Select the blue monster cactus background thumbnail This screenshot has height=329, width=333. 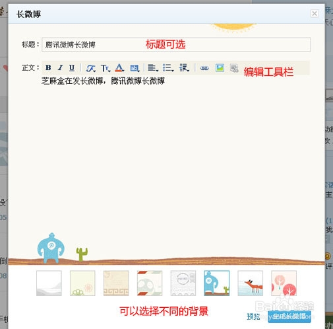coord(217,283)
